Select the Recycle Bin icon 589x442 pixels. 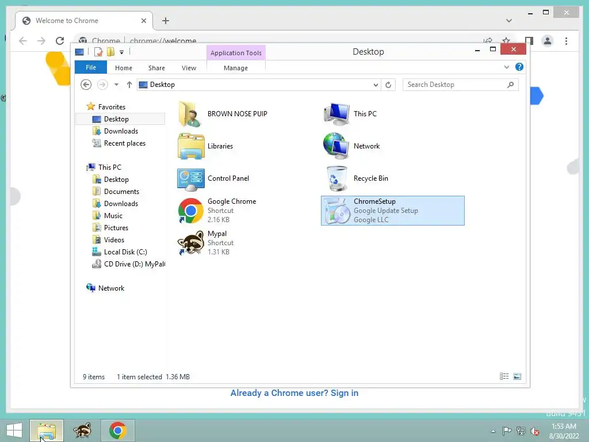click(x=336, y=178)
